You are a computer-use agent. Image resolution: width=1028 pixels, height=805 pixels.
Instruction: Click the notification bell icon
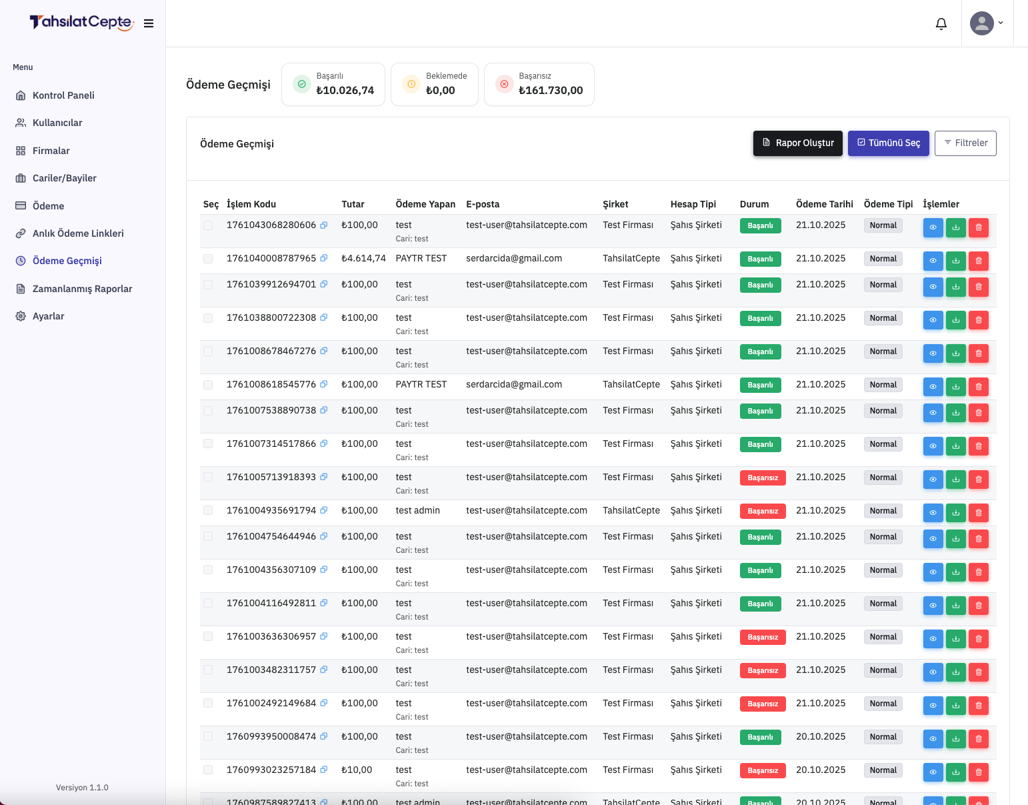(x=941, y=24)
